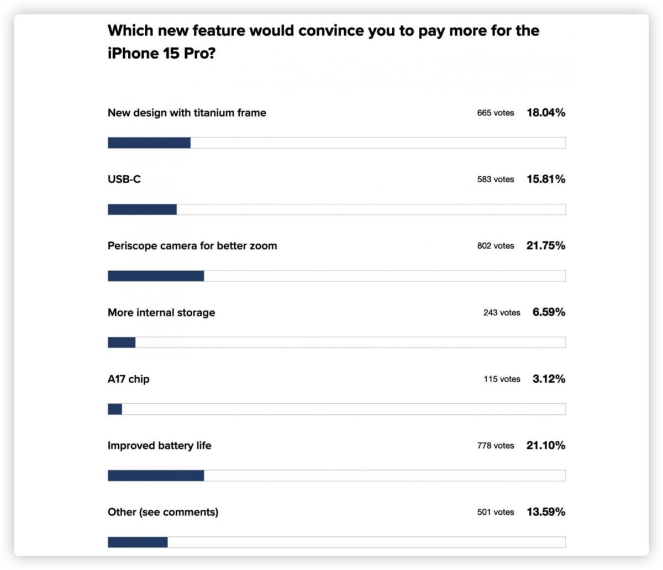Click the titanium frame result bar

[x=336, y=143]
